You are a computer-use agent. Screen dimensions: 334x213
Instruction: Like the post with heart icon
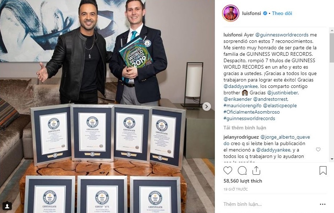[x=228, y=170]
